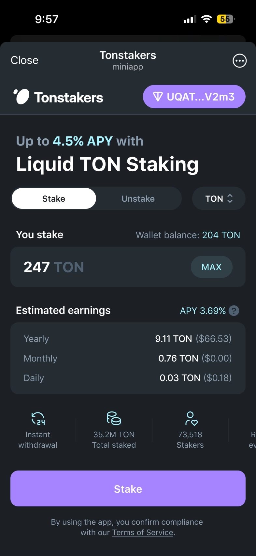The height and width of the screenshot is (556, 256).
Task: Tap the Wi-Fi status icon
Action: (206, 19)
